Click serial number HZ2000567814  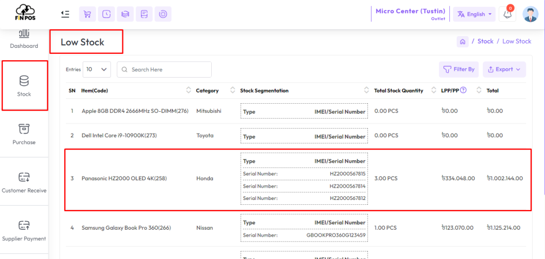[x=348, y=186]
